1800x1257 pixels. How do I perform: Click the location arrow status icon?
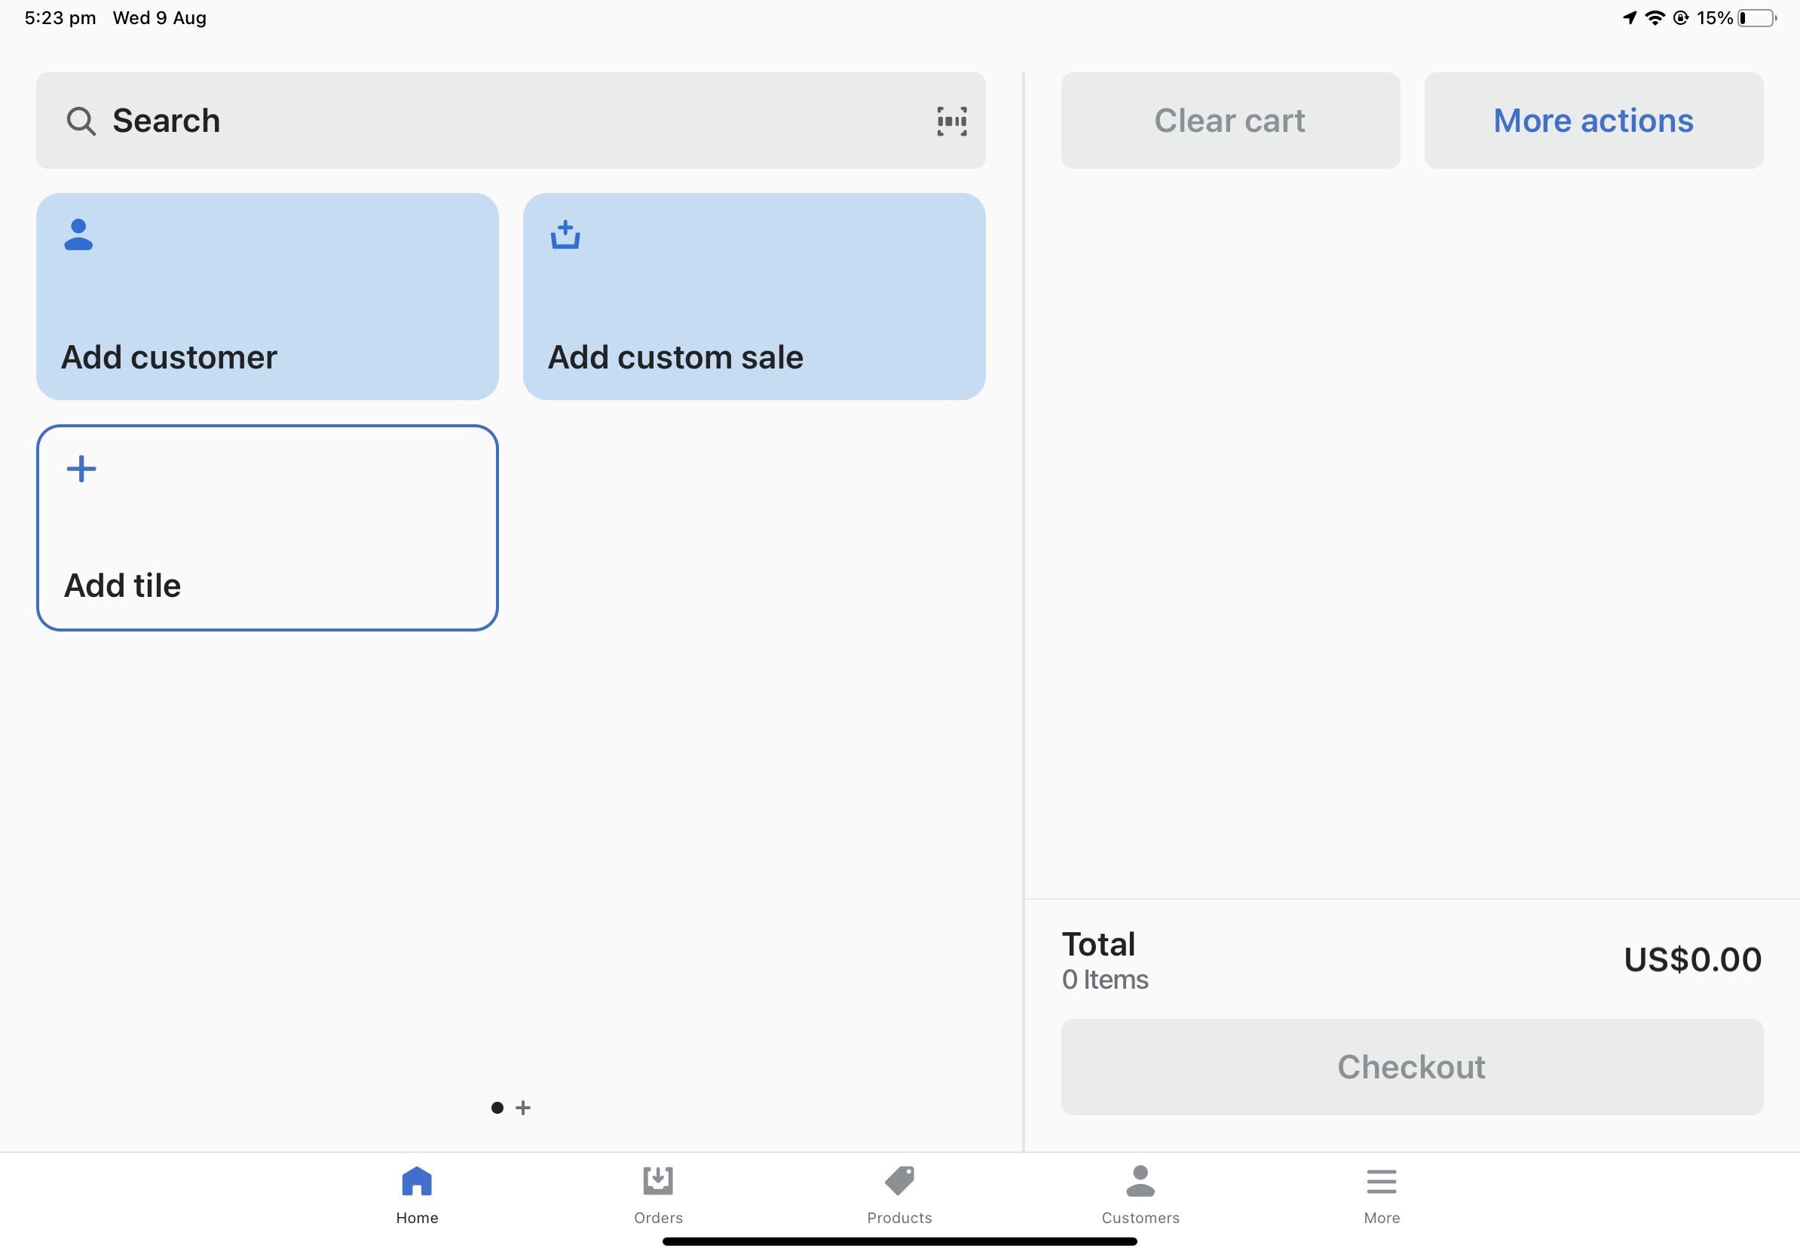[1630, 18]
